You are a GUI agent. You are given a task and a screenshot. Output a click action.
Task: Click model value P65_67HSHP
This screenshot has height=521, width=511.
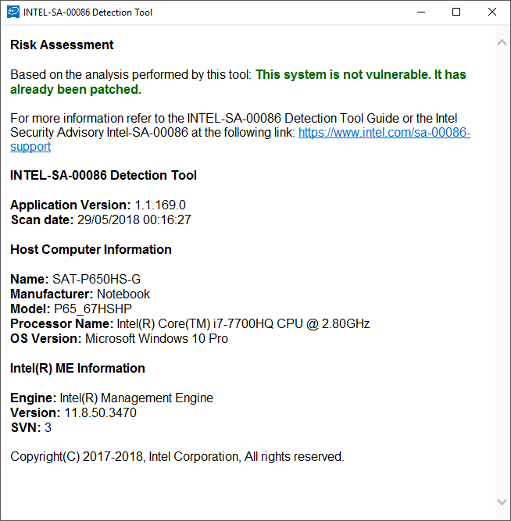[93, 309]
